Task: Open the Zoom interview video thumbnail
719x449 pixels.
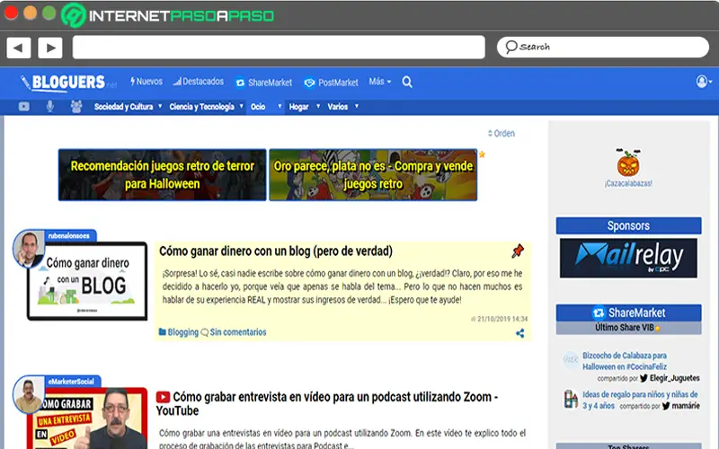Action: point(87,418)
